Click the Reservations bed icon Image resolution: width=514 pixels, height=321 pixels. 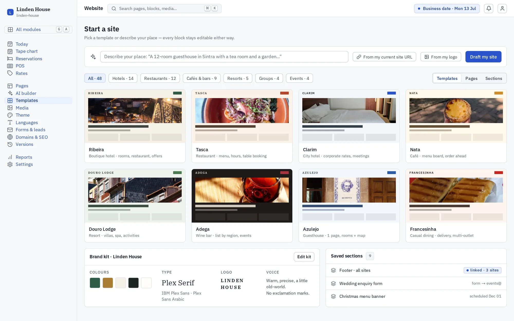[x=10, y=59]
